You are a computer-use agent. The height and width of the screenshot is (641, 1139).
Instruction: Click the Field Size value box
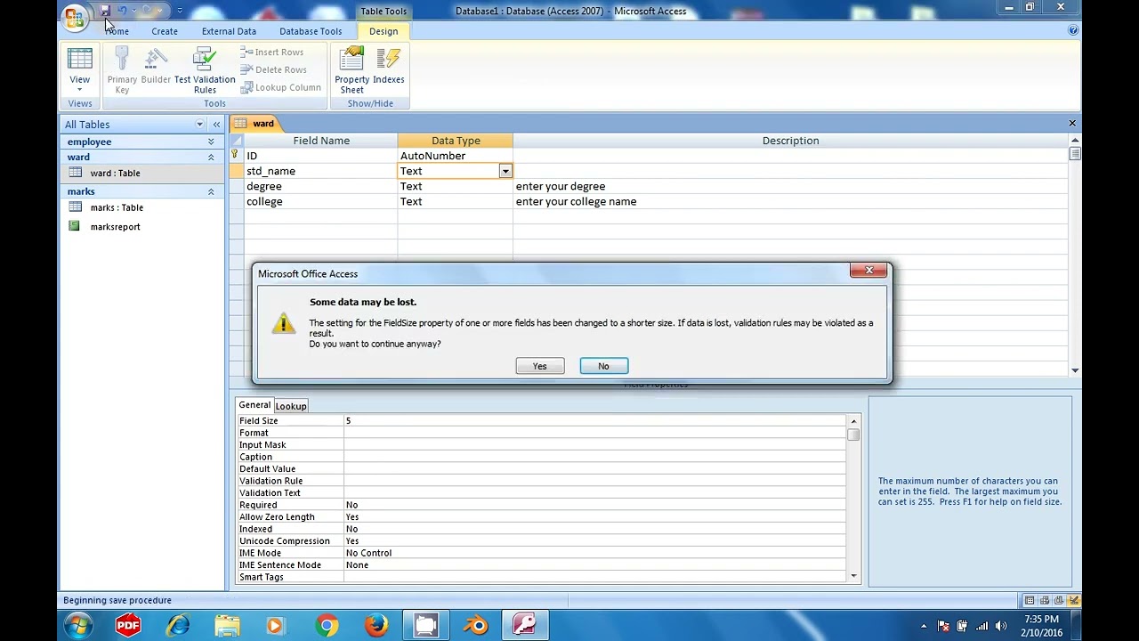(594, 420)
